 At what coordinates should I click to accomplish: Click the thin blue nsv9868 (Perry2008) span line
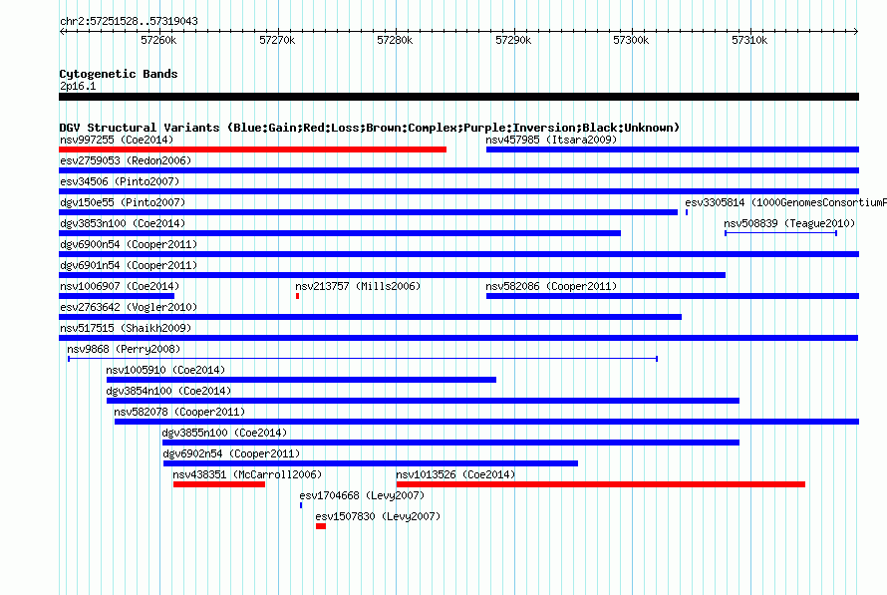point(363,359)
